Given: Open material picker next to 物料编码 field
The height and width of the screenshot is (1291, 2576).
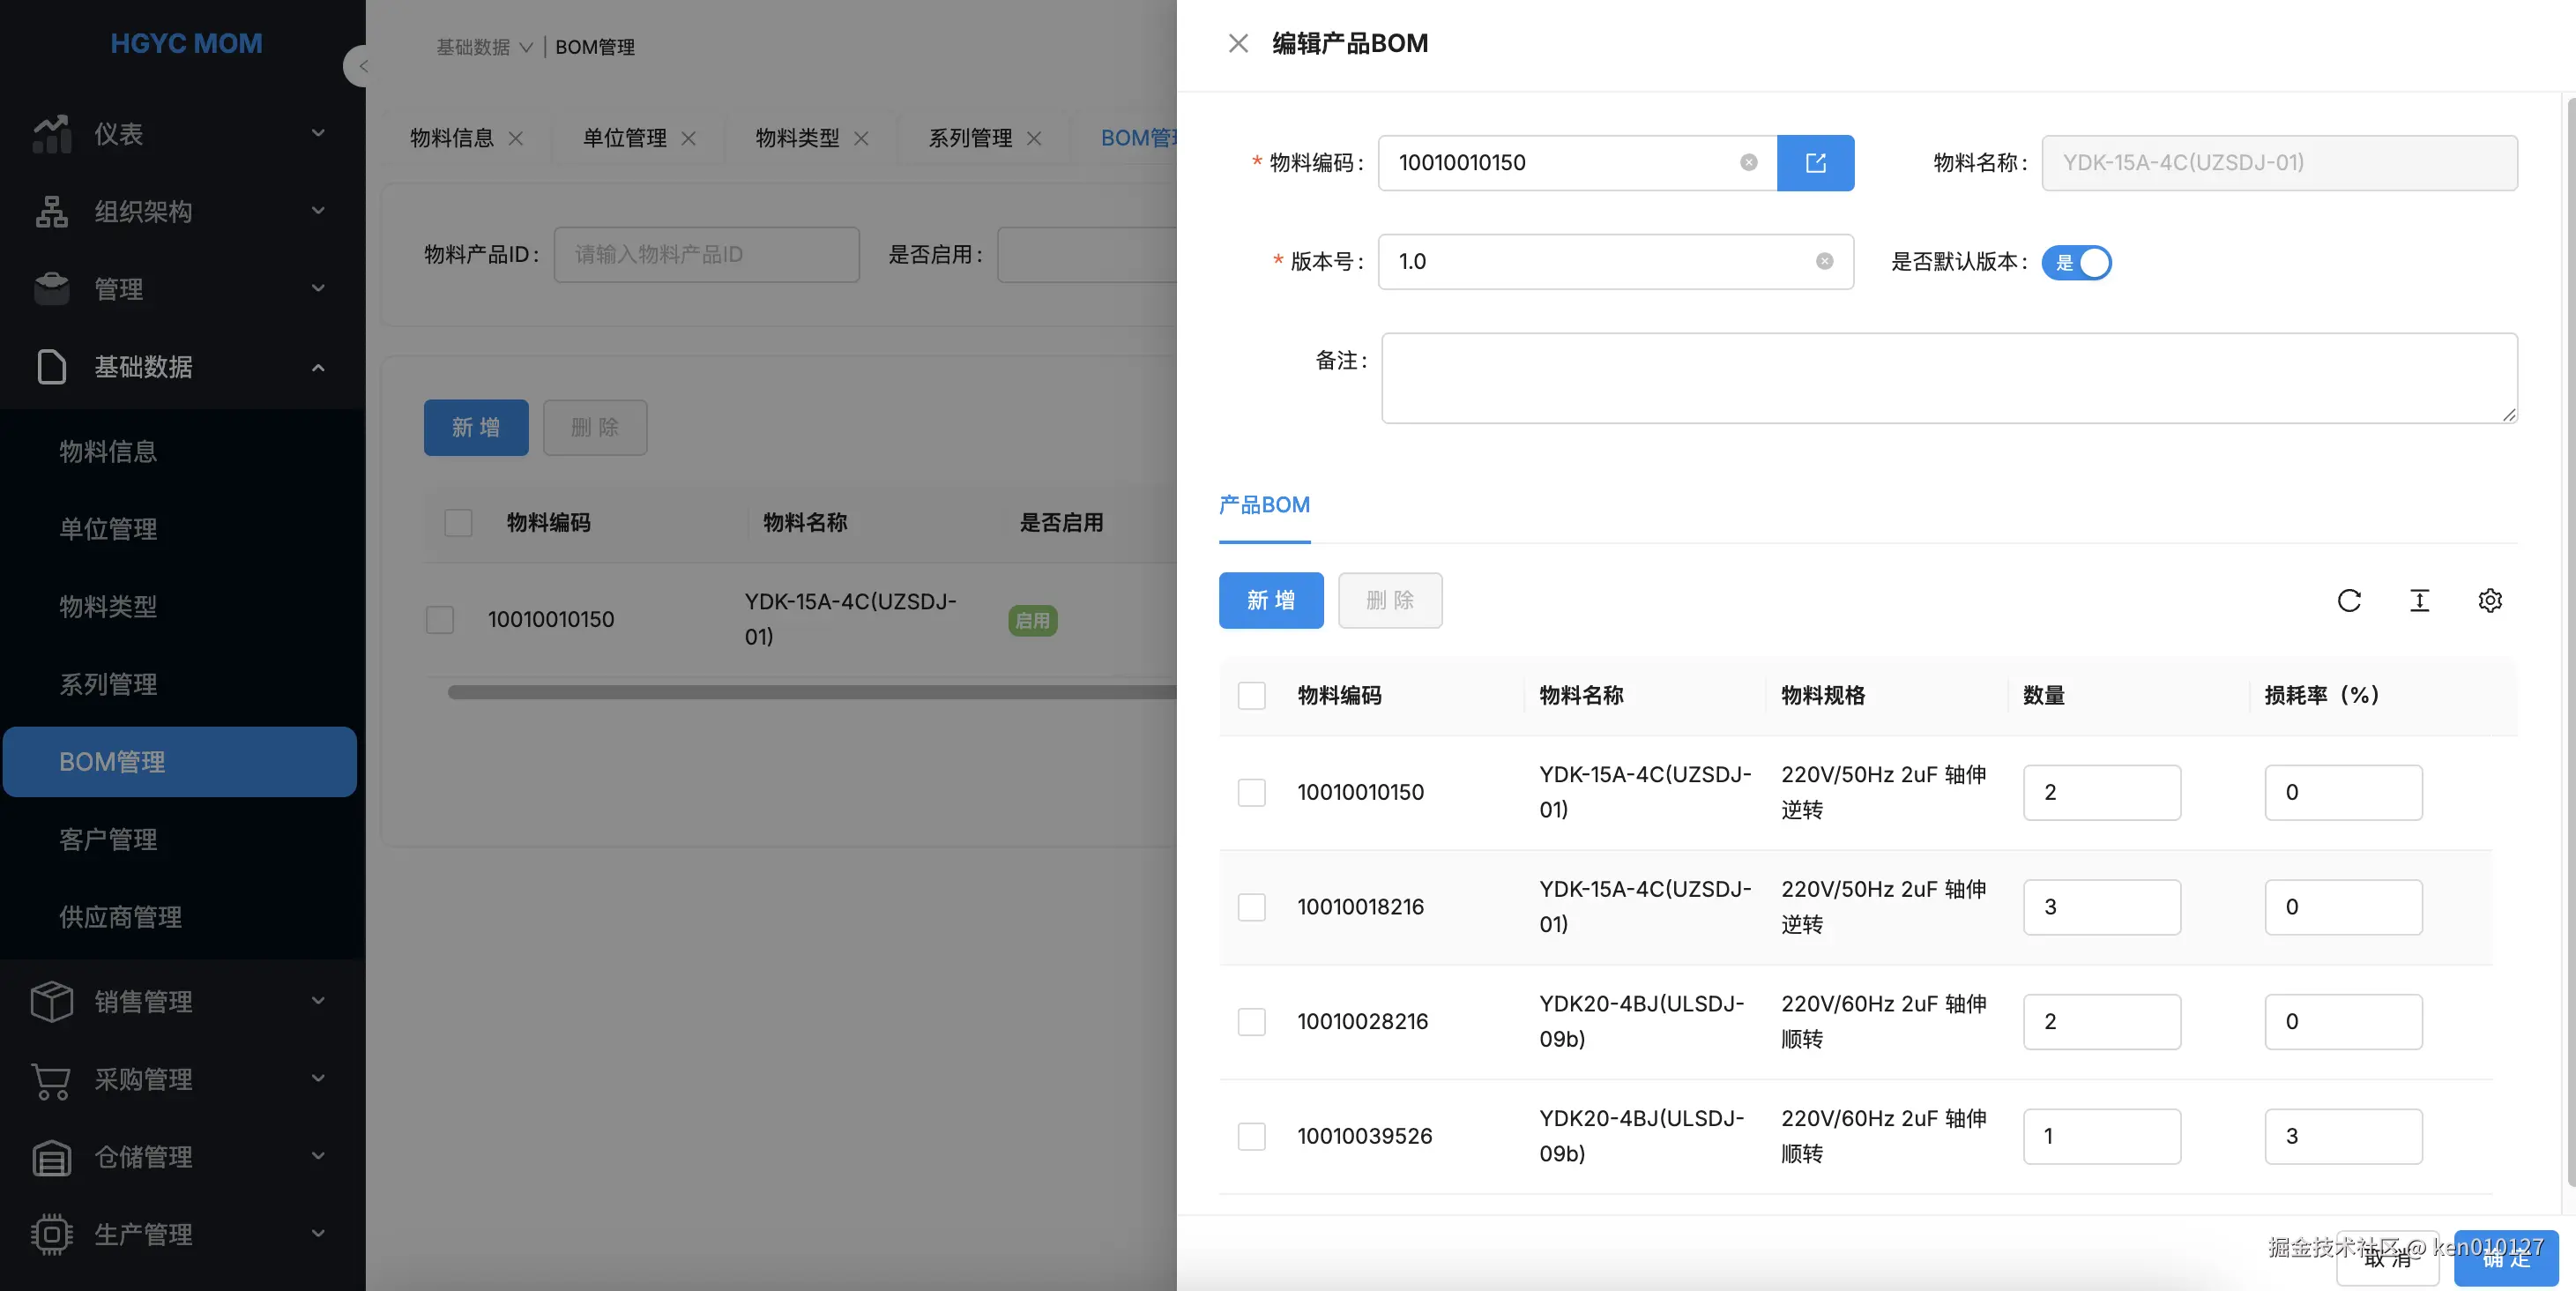Looking at the screenshot, I should (1815, 162).
